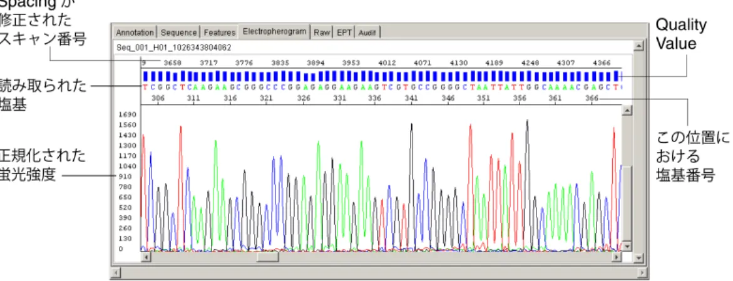The height and width of the screenshot is (281, 733).
Task: Click base number 311
Action: click(195, 99)
